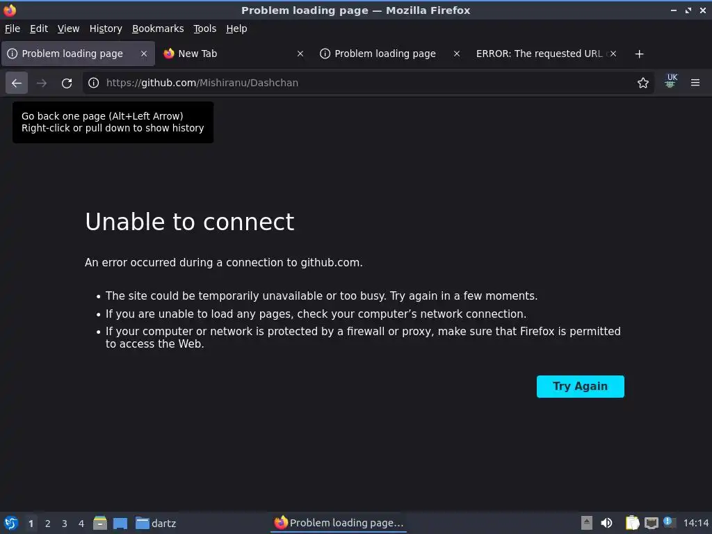Click the github.com URL address field

(x=368, y=83)
